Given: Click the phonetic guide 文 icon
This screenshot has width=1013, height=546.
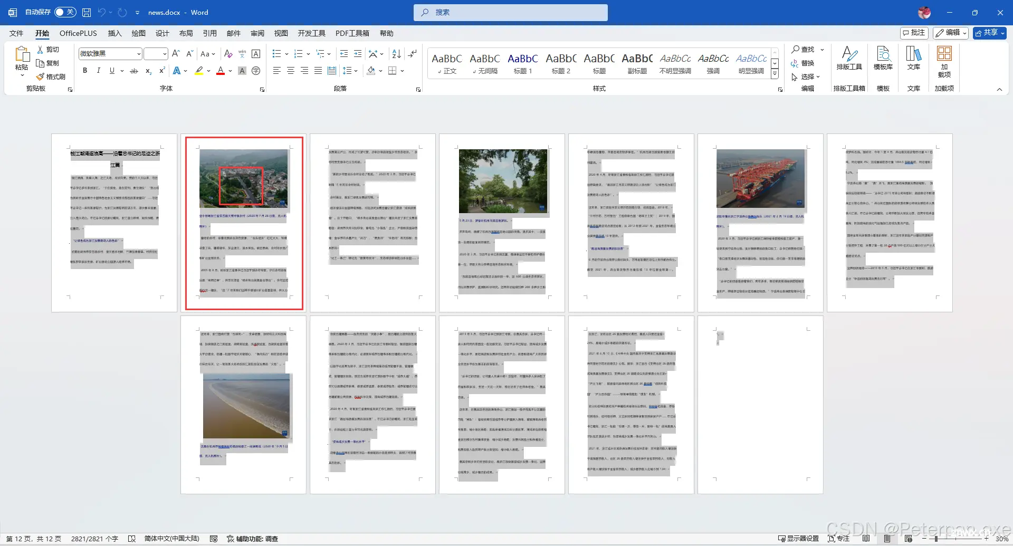Looking at the screenshot, I should [x=242, y=54].
